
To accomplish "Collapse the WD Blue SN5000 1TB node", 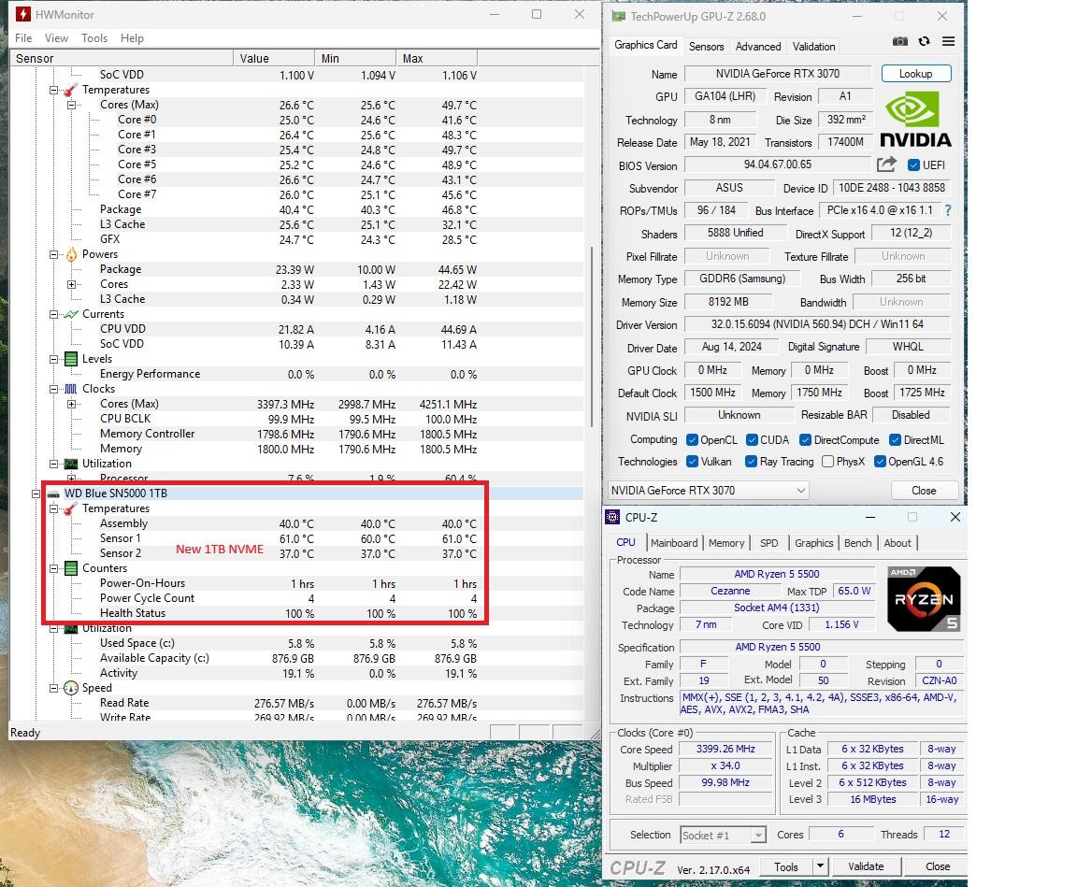I will [x=36, y=494].
